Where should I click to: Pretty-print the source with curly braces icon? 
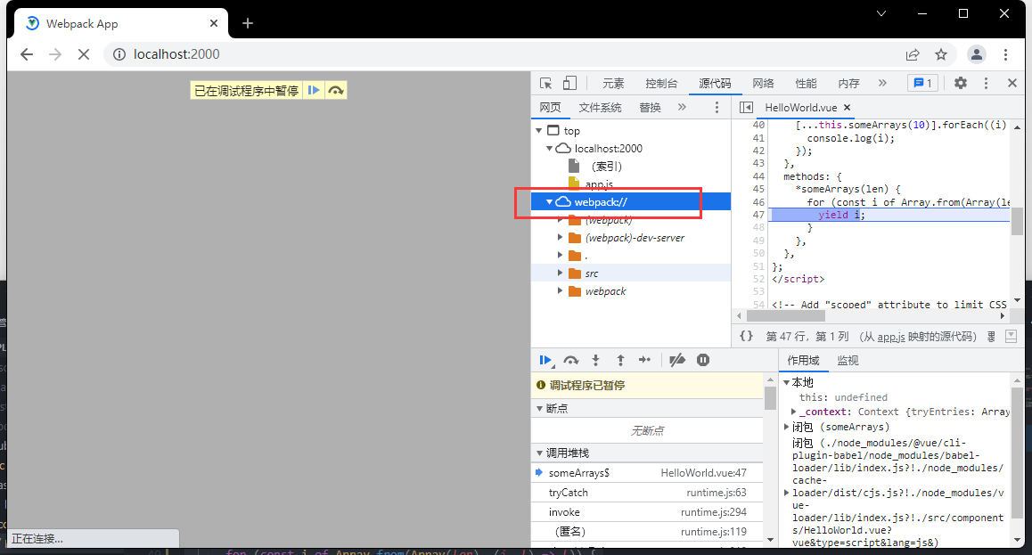point(746,336)
